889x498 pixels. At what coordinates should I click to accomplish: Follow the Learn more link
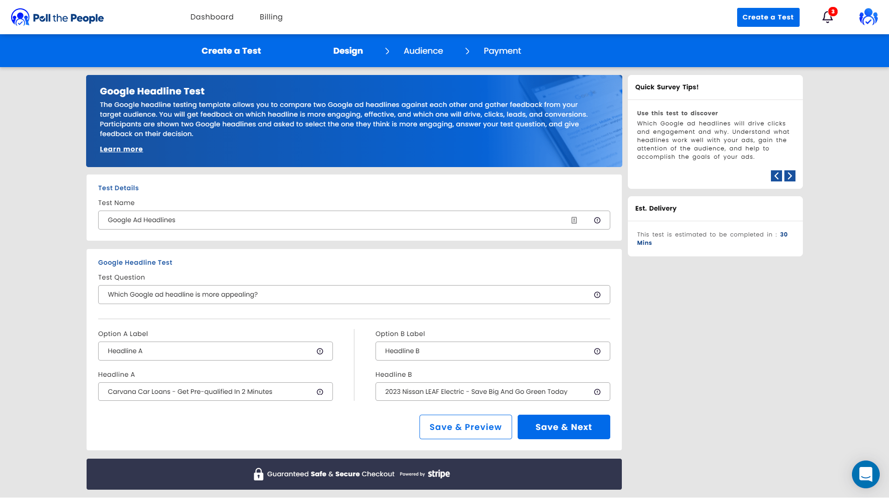point(121,149)
